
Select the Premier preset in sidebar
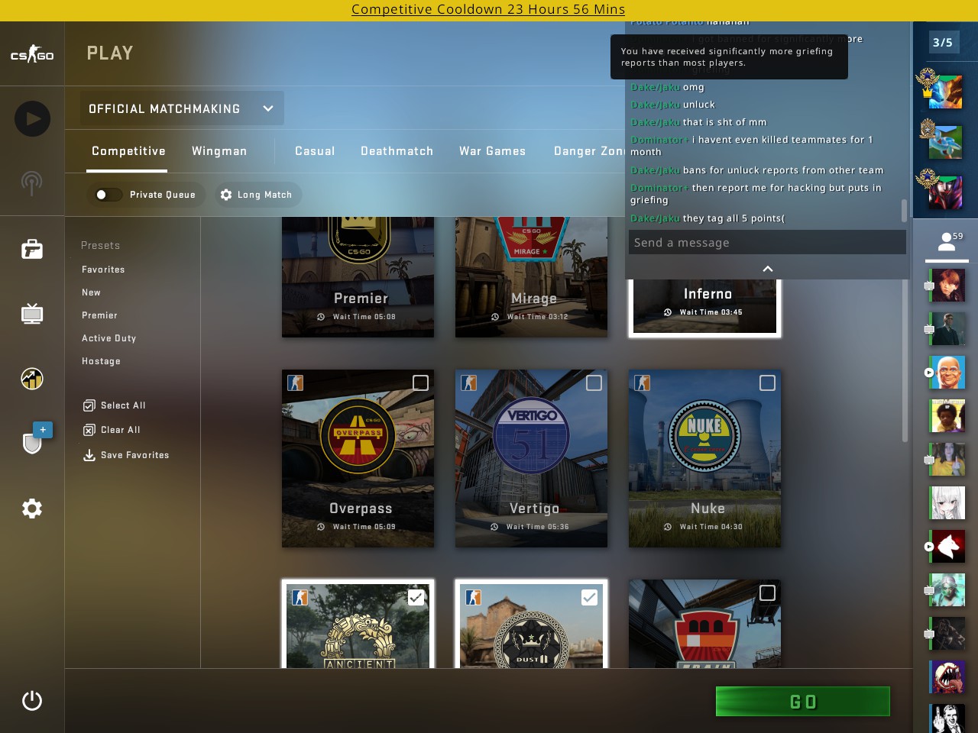(x=99, y=315)
